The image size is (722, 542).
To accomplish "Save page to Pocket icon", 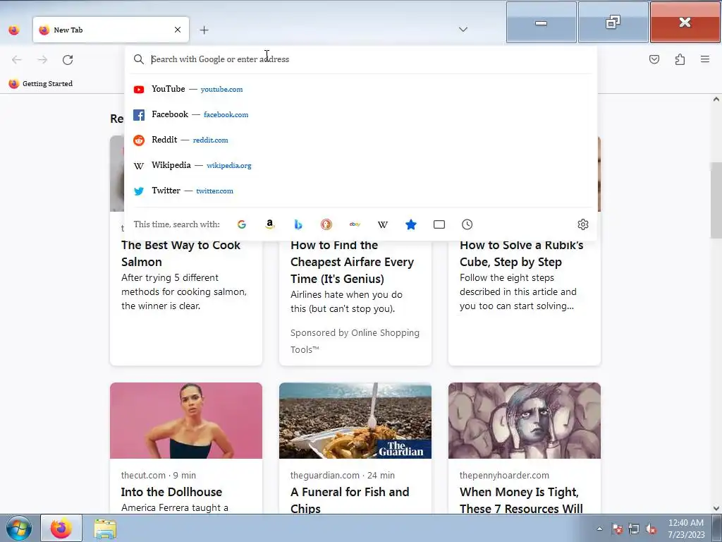I will 654,59.
